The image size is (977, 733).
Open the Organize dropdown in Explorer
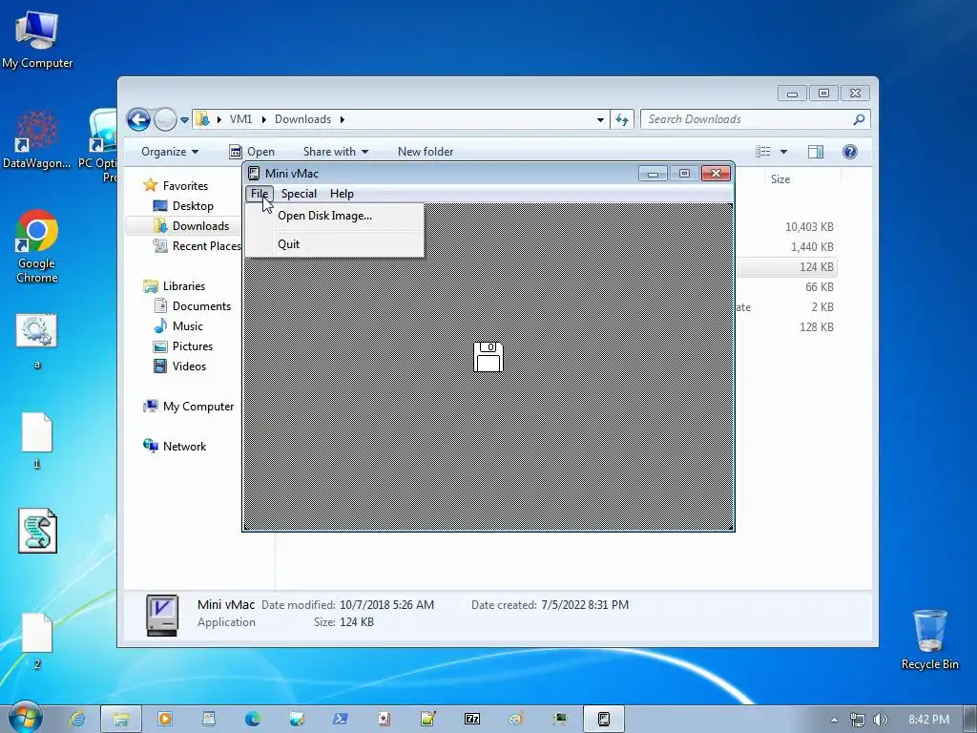(170, 152)
